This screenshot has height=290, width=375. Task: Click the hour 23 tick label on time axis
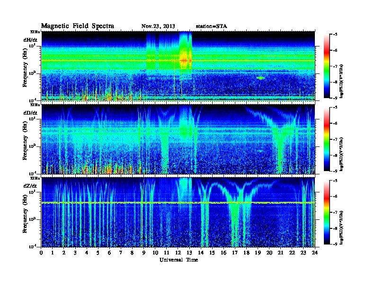(303, 253)
